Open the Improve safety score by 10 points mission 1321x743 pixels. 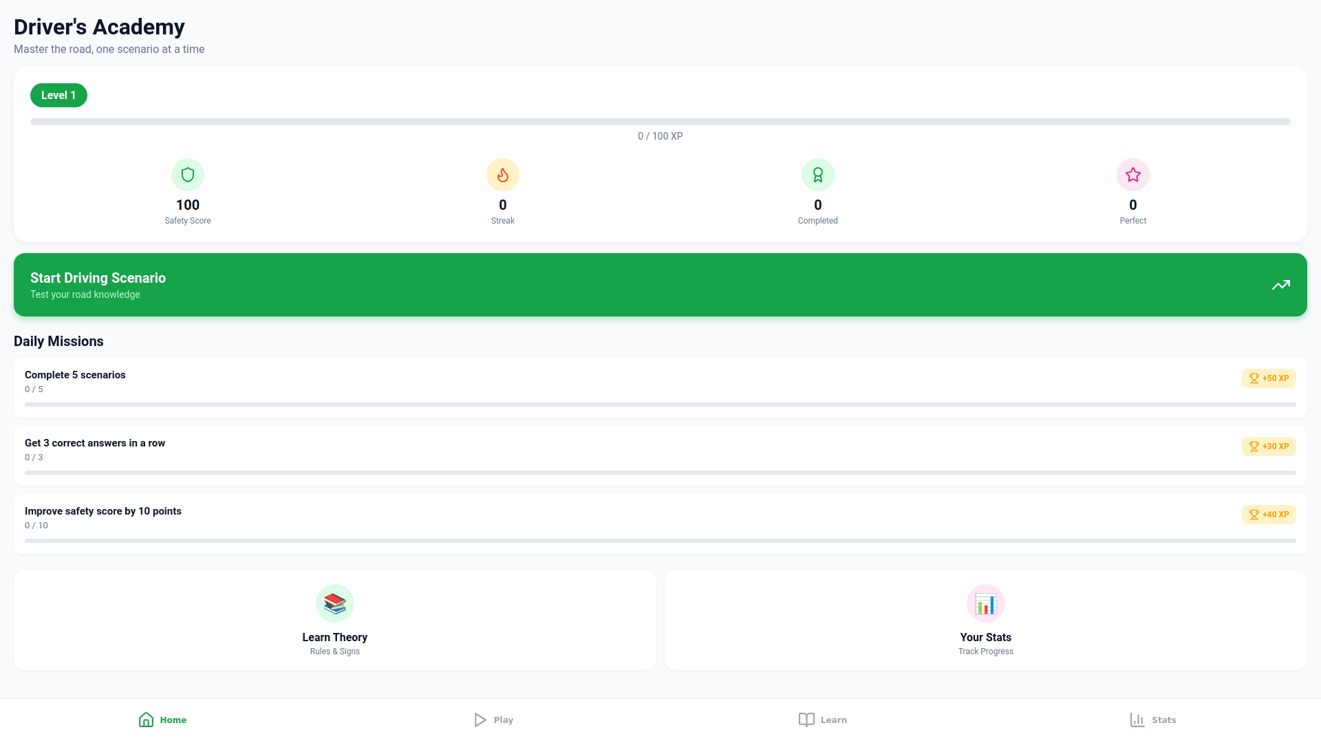pos(660,524)
